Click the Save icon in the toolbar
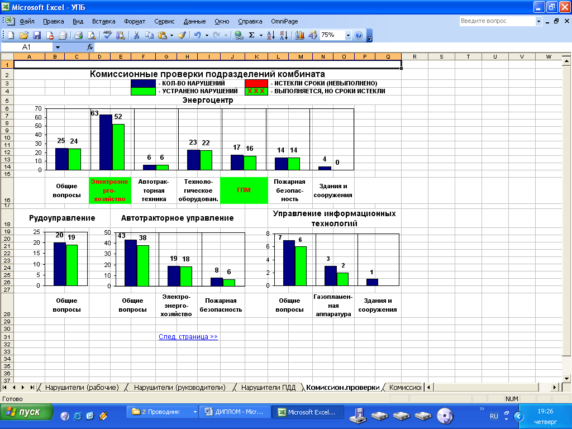Viewport: 572px width, 429px height. tap(37, 35)
